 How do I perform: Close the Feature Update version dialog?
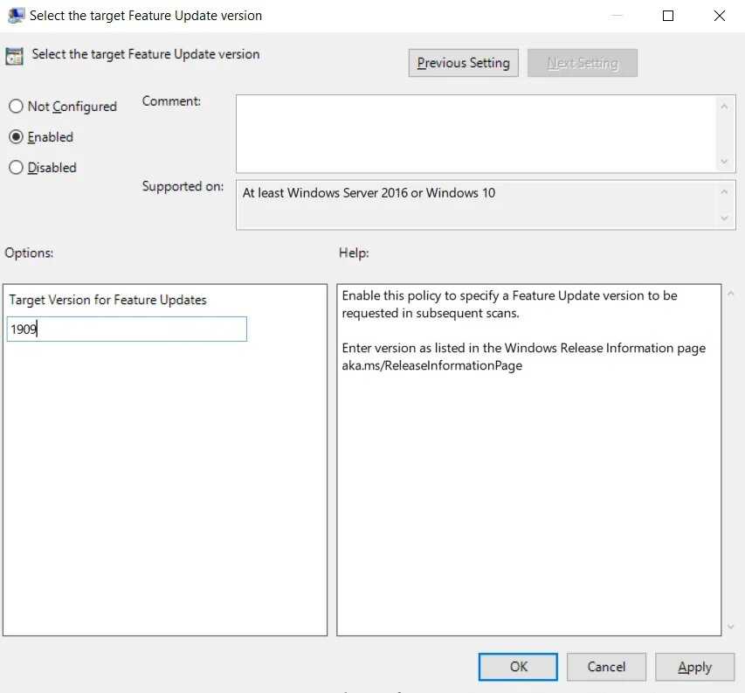click(x=720, y=16)
